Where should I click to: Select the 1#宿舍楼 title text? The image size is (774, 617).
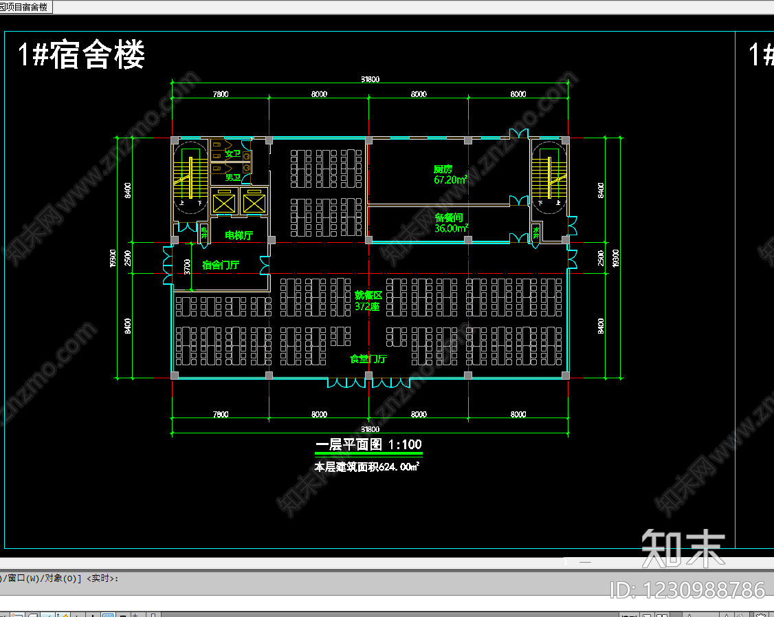(81, 55)
